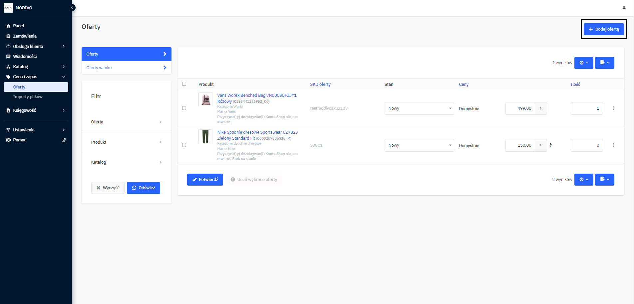Image resolution: width=634 pixels, height=304 pixels.
Task: Open Stan dropdown for the Vans offer
Action: coord(419,108)
